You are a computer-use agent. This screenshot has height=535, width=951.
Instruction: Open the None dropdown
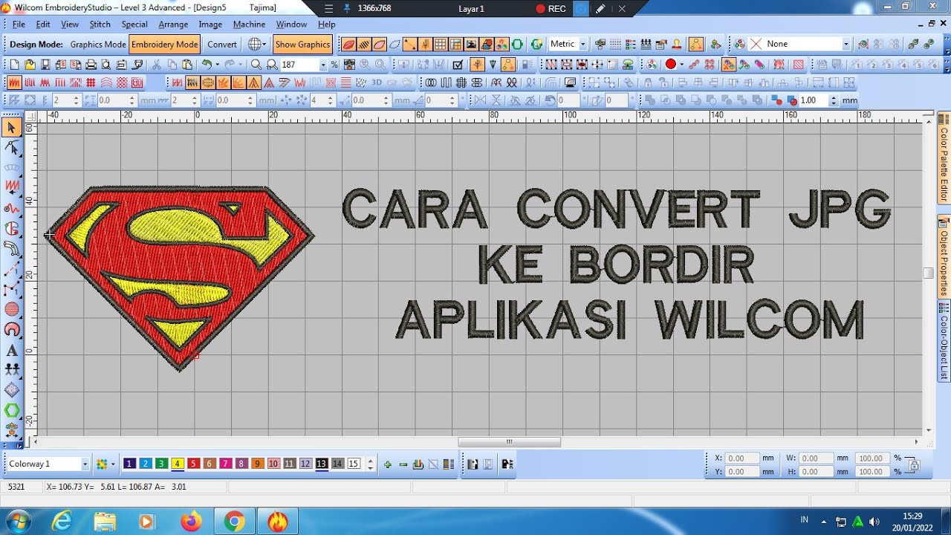point(845,45)
